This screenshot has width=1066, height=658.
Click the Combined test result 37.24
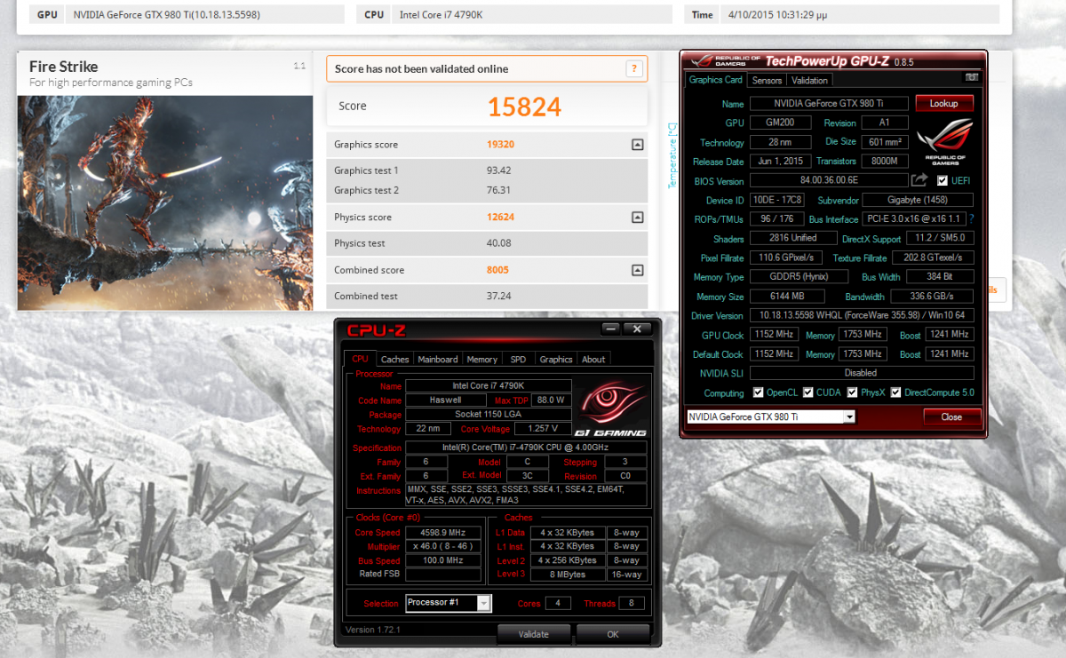pyautogui.click(x=499, y=297)
